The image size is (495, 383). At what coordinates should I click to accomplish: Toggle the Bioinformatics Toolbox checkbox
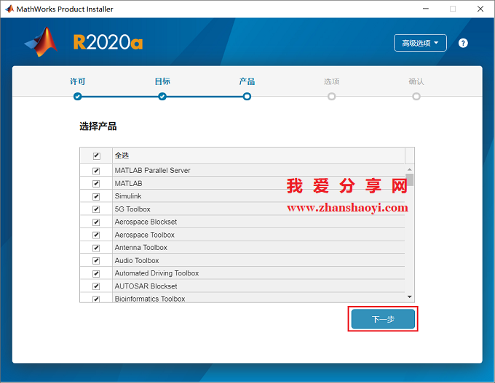96,299
